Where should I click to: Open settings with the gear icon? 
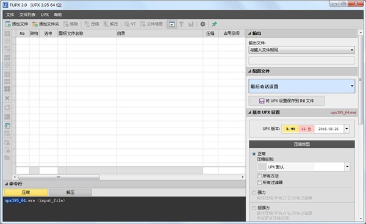(x=203, y=24)
